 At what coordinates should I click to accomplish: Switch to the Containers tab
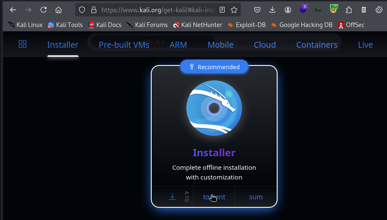[316, 45]
